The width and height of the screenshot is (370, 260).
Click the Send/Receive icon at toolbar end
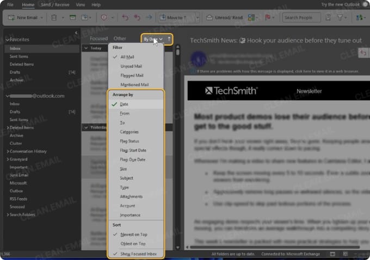click(359, 18)
